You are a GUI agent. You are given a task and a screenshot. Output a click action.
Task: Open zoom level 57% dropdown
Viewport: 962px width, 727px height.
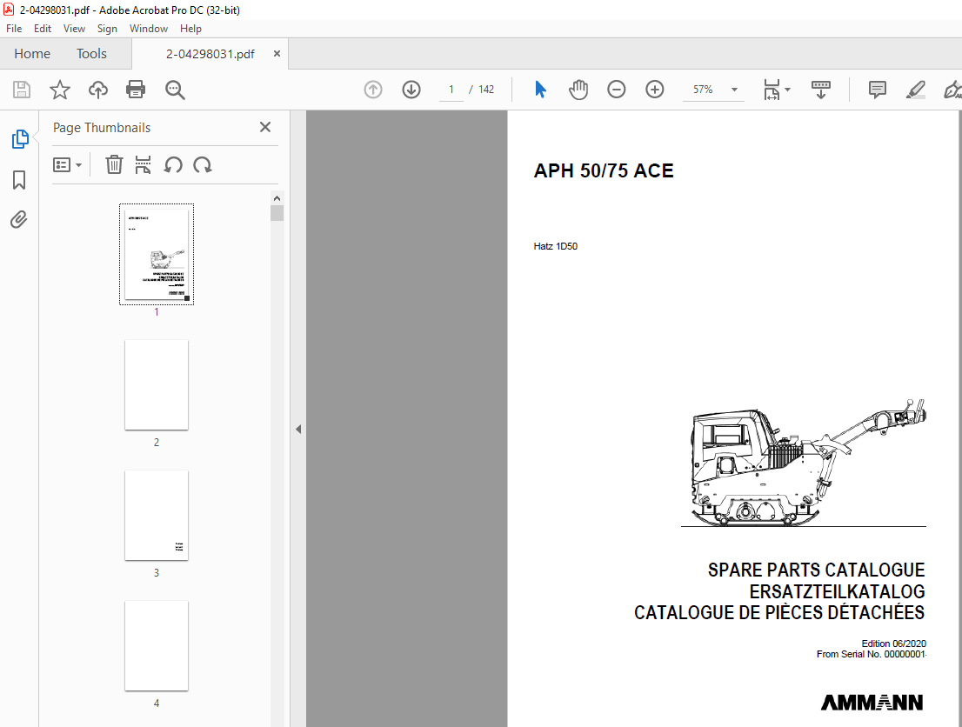(734, 90)
